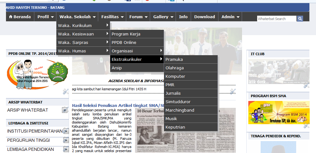Choose PMR from Ekstrakurikuler submenu
The height and width of the screenshot is (153, 316).
point(191,85)
